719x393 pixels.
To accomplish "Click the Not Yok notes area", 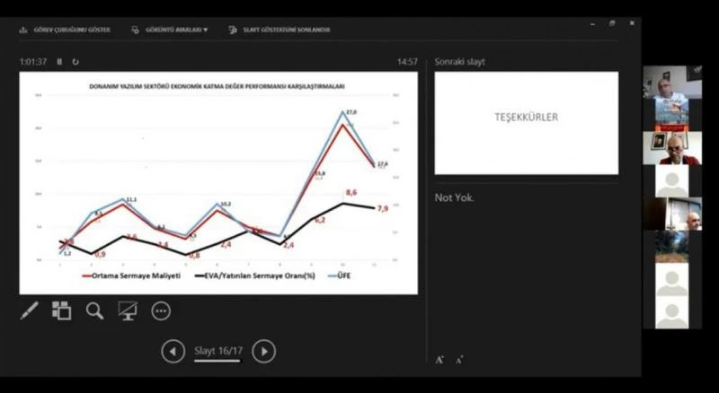I will pyautogui.click(x=526, y=269).
